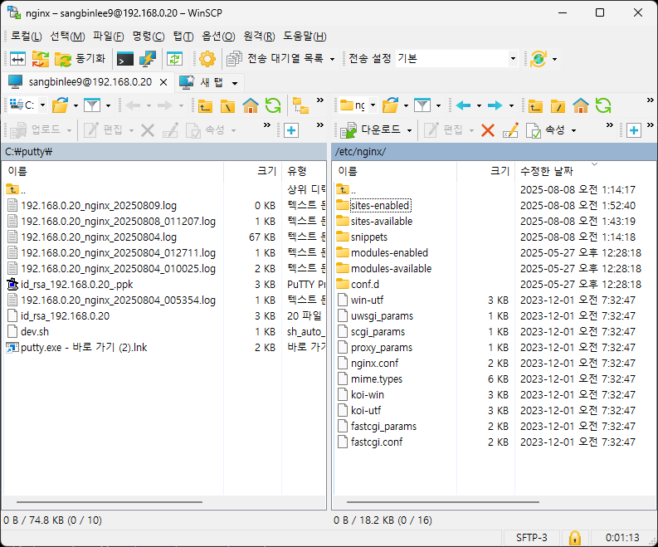Click the encryption lock status icon

[574, 537]
